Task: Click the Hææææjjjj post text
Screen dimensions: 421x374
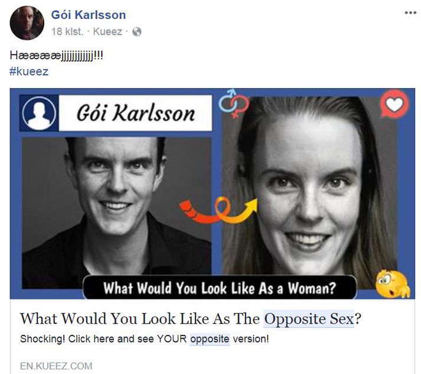Action: click(x=56, y=56)
